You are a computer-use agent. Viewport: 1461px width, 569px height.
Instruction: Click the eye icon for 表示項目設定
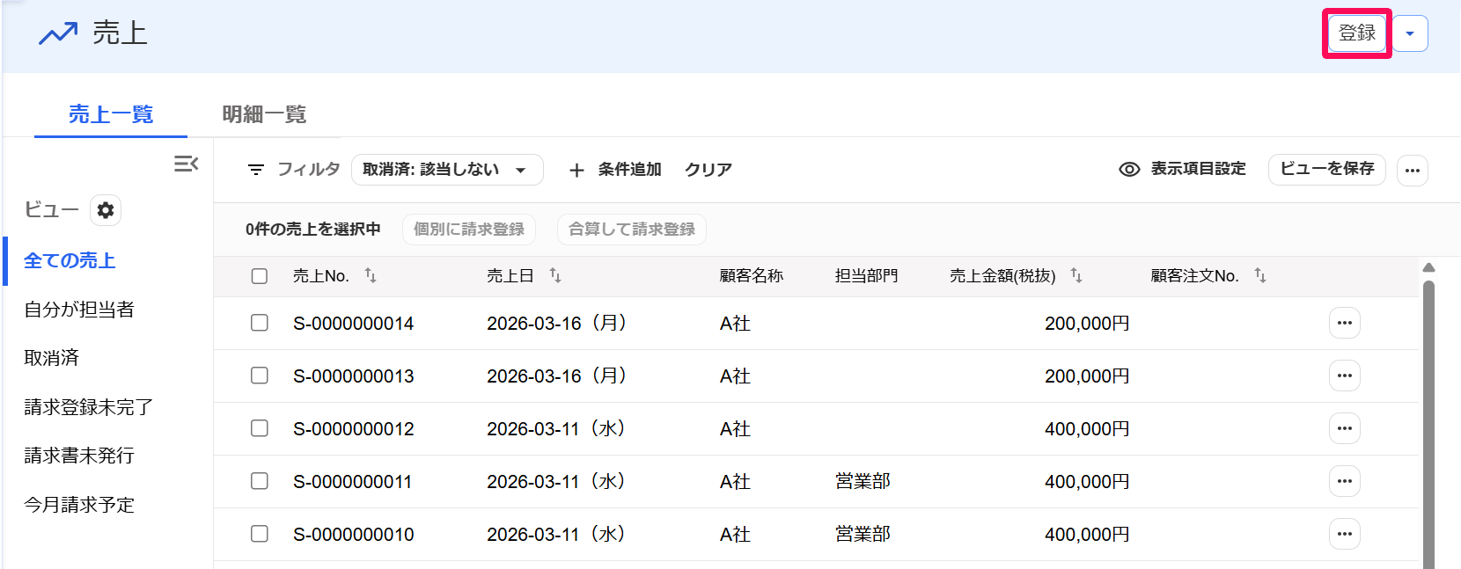tap(1129, 170)
